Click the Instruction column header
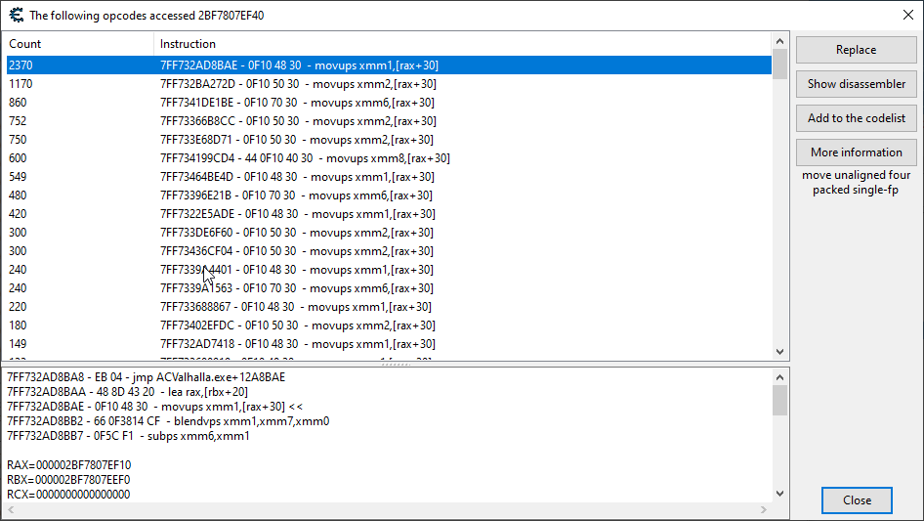 point(459,44)
